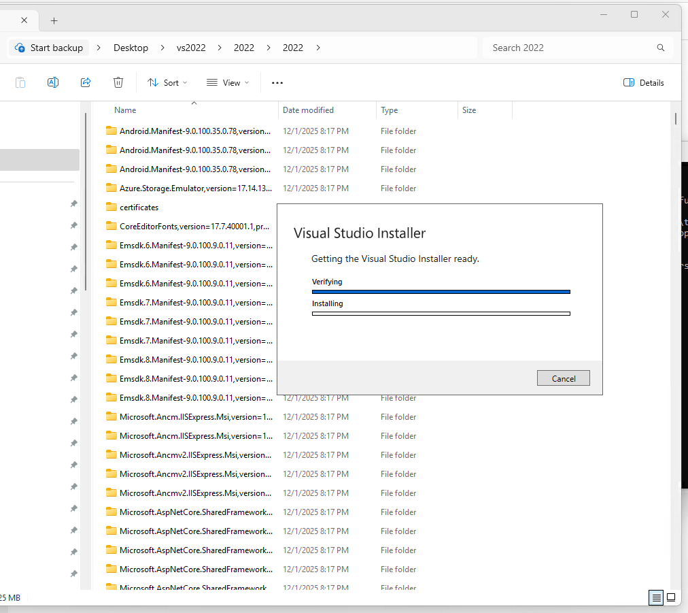
Task: Click folder icon of Azure.Storage.Emulator row
Action: coord(111,188)
